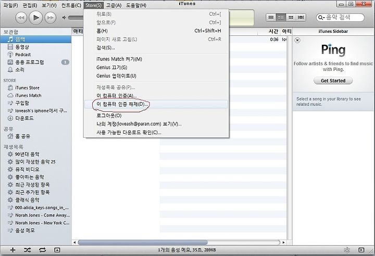
Task: Switch to grid view icon
Action: click(x=291, y=17)
